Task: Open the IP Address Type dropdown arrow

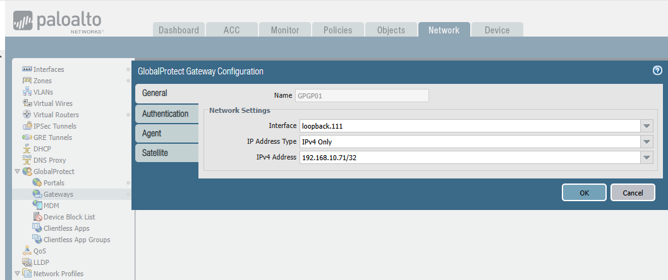Action: 647,141
